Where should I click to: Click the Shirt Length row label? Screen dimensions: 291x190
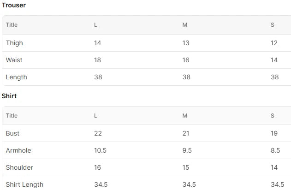24,184
